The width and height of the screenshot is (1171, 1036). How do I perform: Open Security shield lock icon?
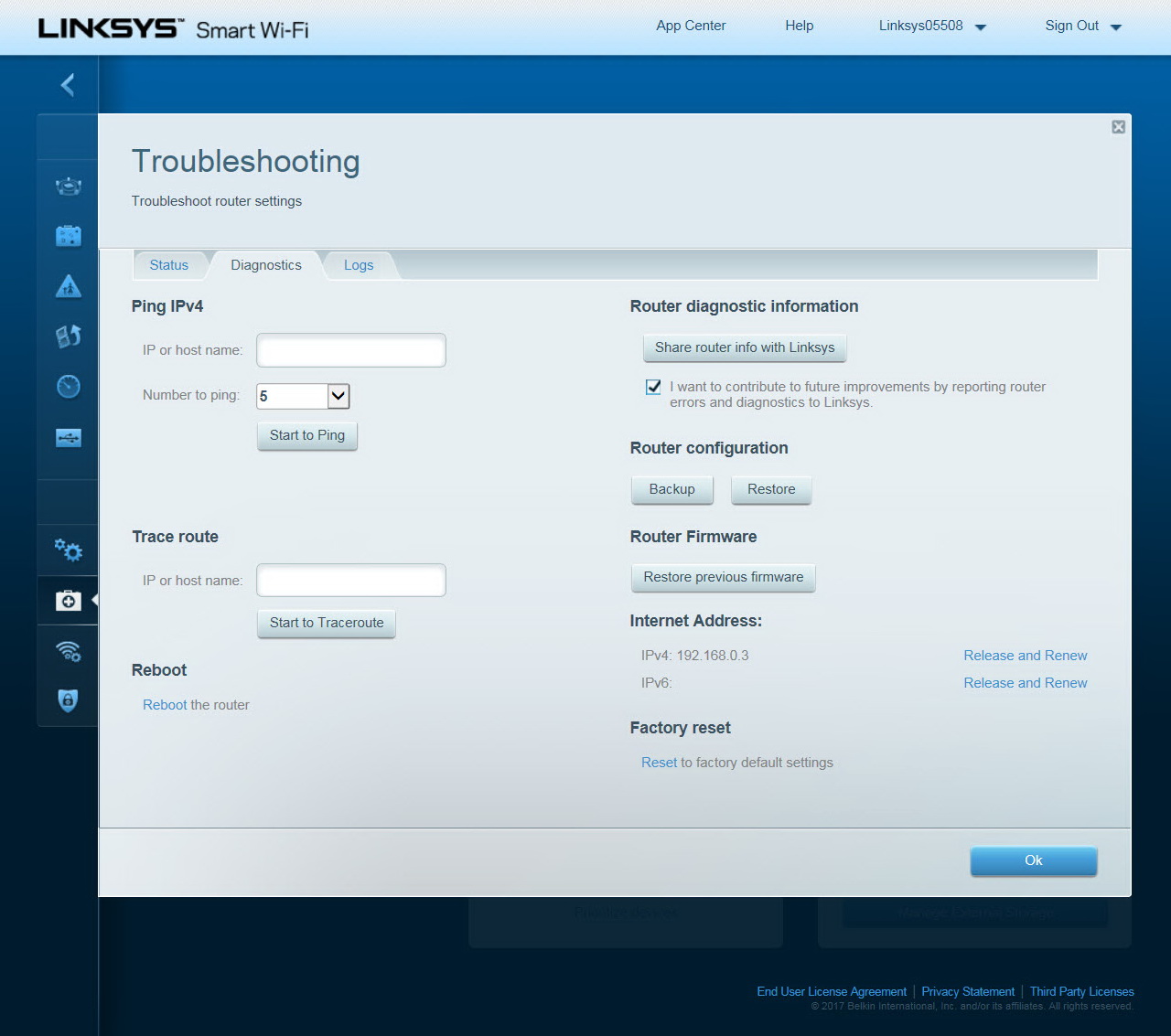tap(69, 700)
